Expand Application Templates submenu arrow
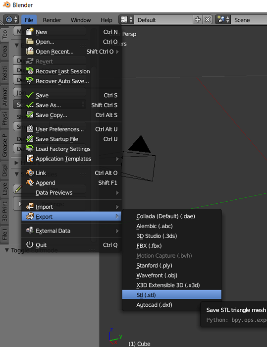 coord(117,159)
